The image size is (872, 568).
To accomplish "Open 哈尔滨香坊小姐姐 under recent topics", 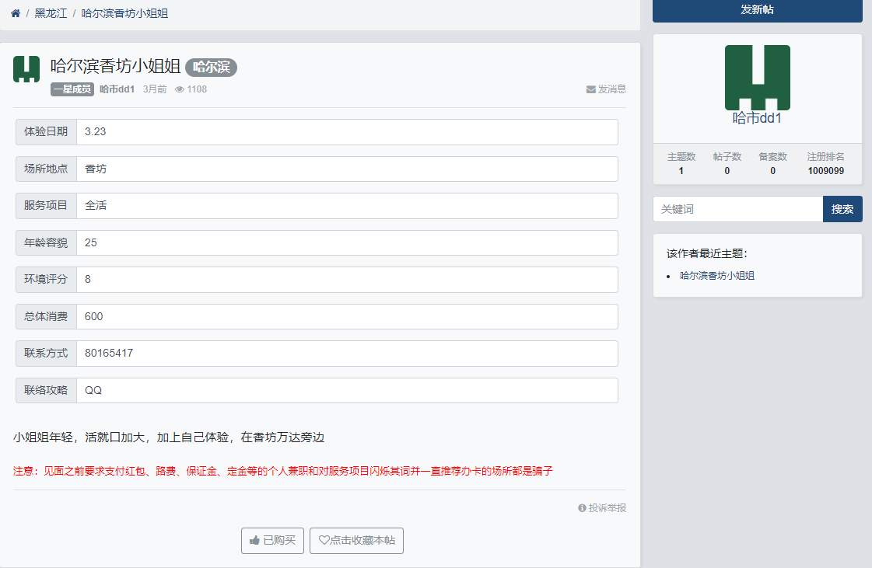I will (x=717, y=275).
